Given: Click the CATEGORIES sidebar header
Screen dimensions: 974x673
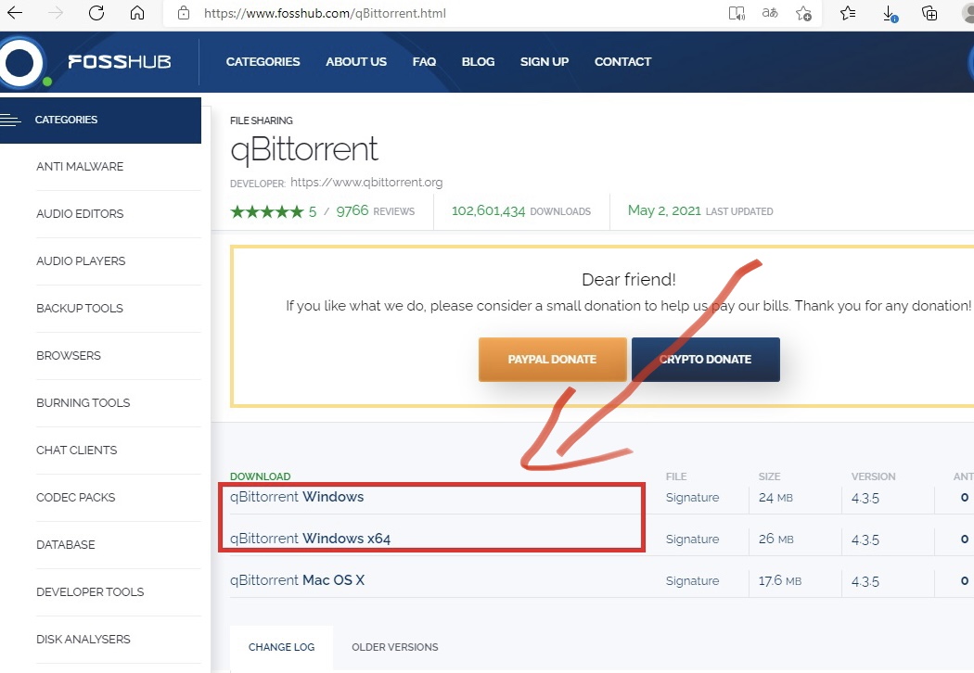Looking at the screenshot, I should pyautogui.click(x=100, y=120).
